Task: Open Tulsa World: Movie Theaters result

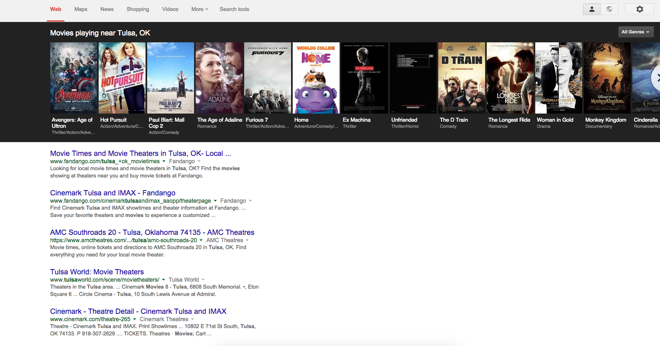Action: (97, 272)
